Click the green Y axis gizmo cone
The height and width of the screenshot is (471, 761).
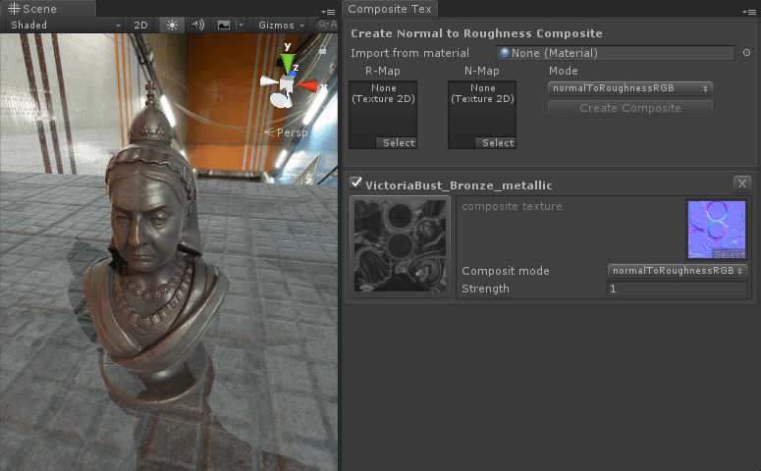click(287, 64)
